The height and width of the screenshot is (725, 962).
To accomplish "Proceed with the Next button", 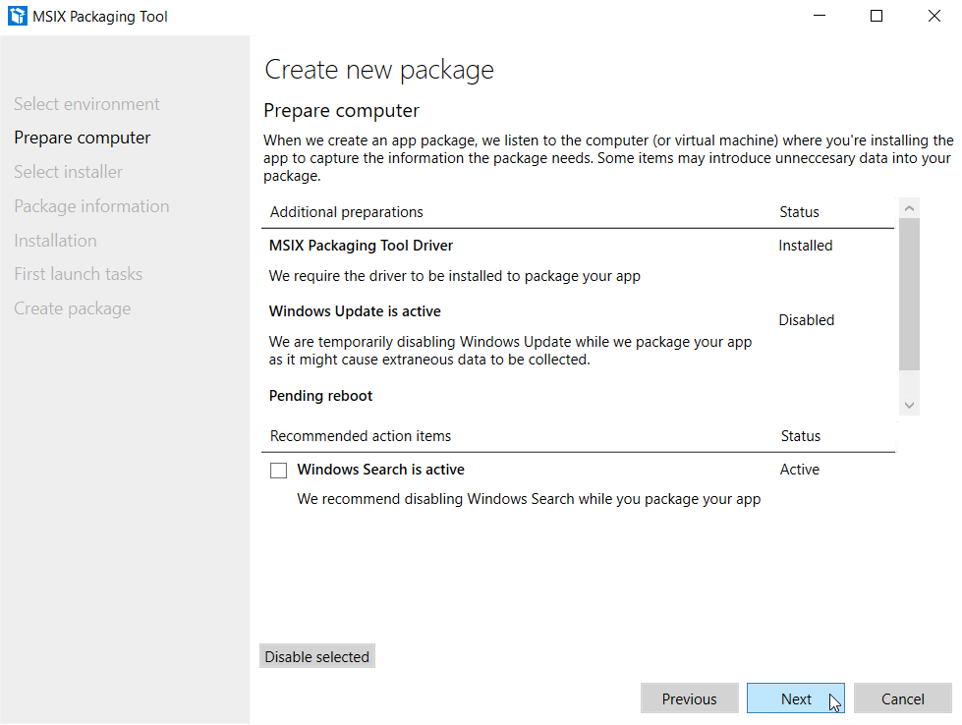I will [796, 698].
